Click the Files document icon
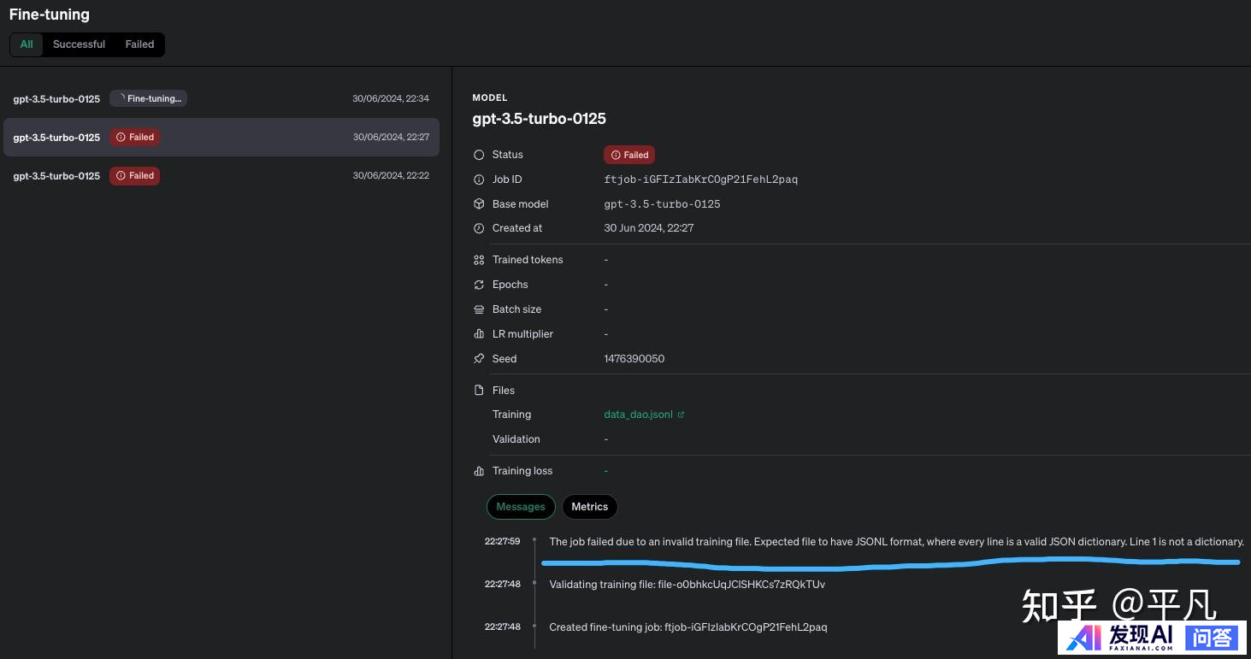 click(x=479, y=391)
